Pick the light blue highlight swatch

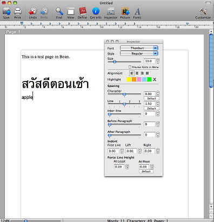[144, 79]
